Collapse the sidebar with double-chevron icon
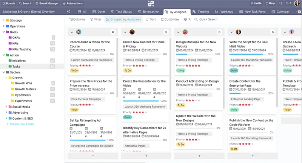The height and width of the screenshot is (163, 302). (x=68, y=12)
